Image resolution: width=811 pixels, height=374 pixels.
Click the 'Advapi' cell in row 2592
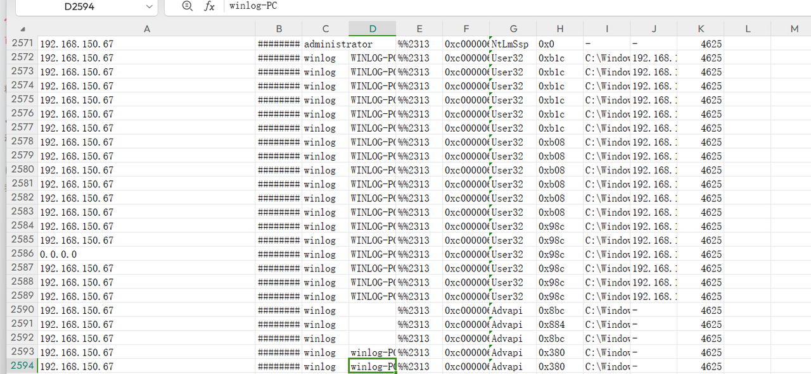point(513,339)
